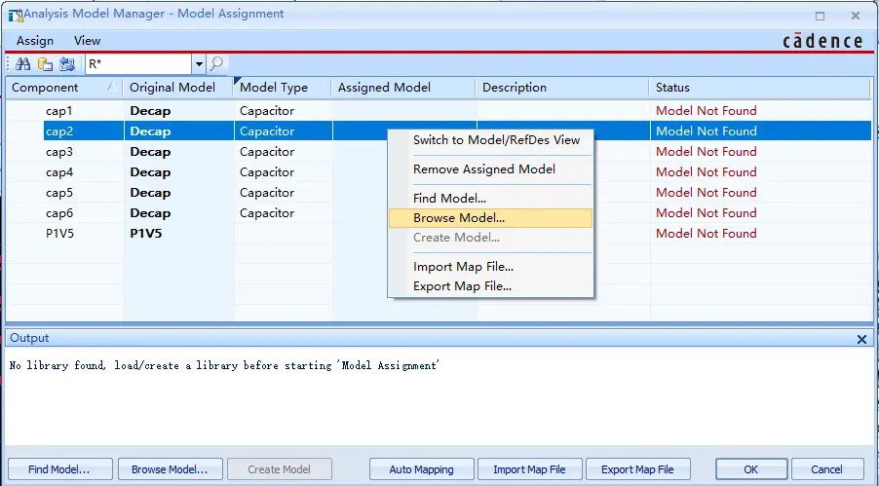Click the Assigned Model column header

(403, 88)
